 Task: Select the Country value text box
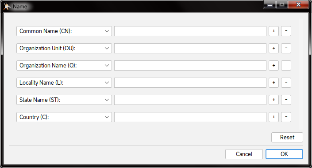click(190, 117)
